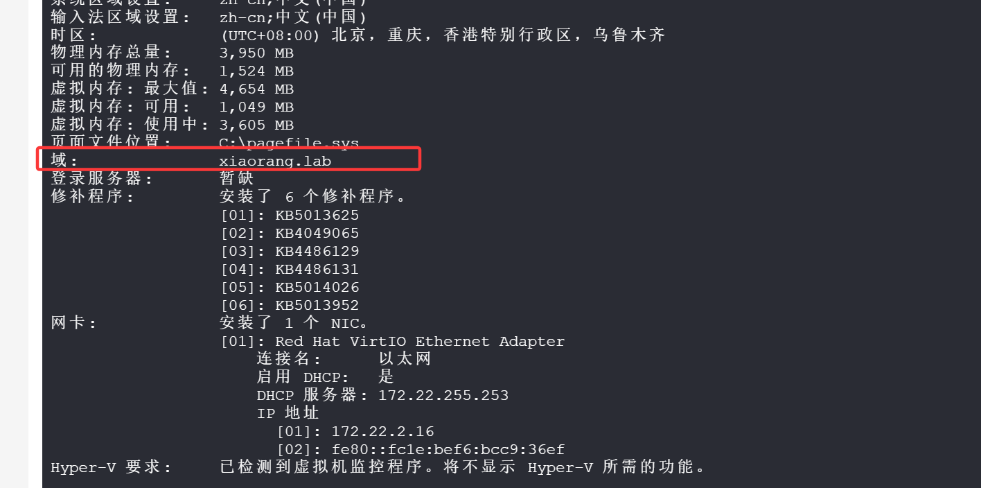The width and height of the screenshot is (981, 488).
Task: Click the KB5013625 hotfix entry
Action: coord(317,215)
